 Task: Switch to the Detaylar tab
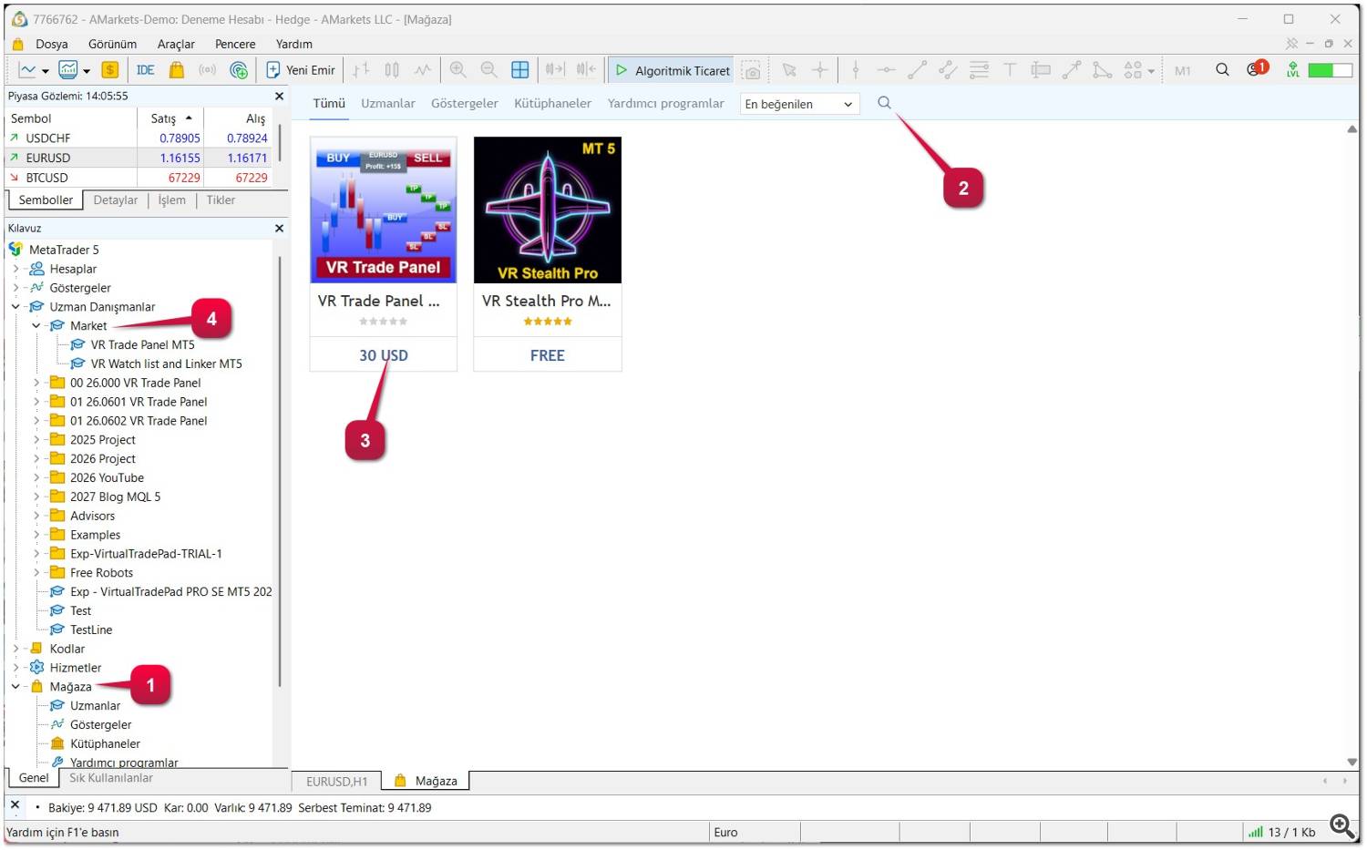point(116,200)
